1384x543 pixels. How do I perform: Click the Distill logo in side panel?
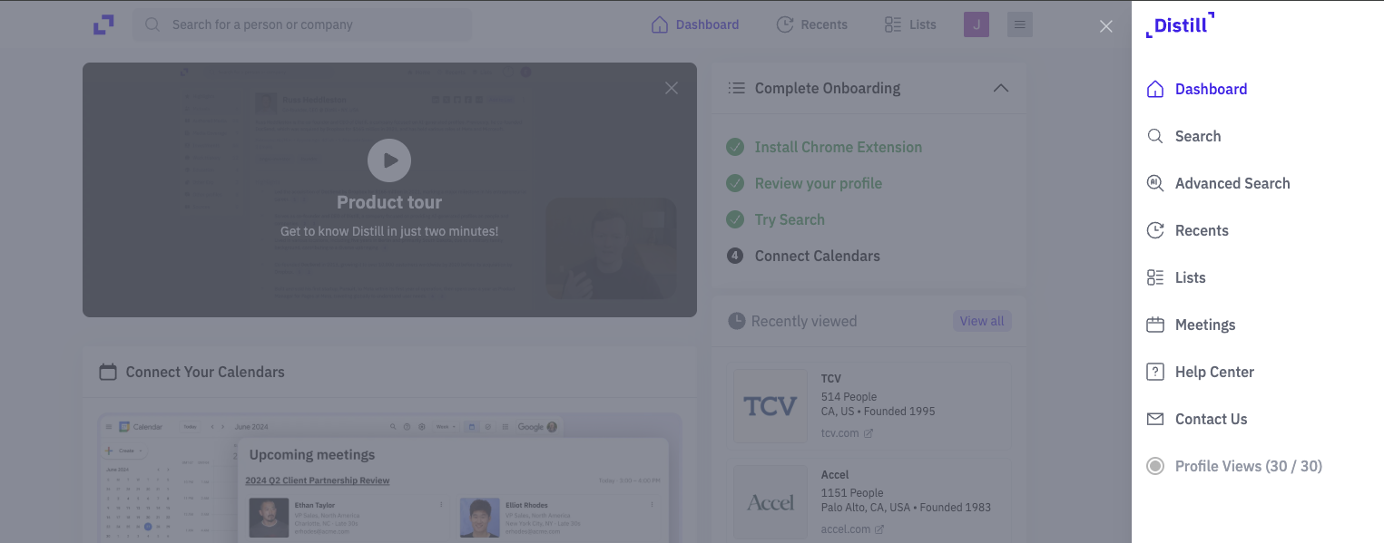1180,25
